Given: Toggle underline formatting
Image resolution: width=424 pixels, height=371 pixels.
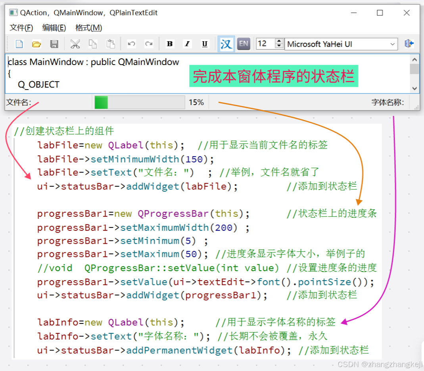Looking at the screenshot, I should 205,44.
